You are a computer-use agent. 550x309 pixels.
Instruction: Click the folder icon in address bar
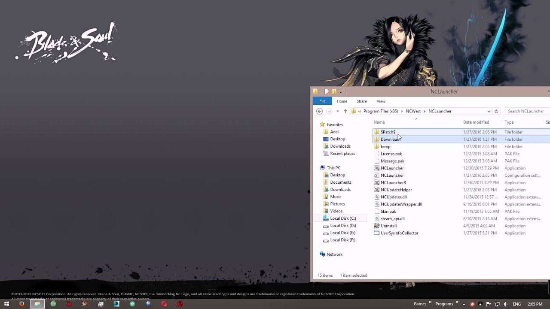354,111
